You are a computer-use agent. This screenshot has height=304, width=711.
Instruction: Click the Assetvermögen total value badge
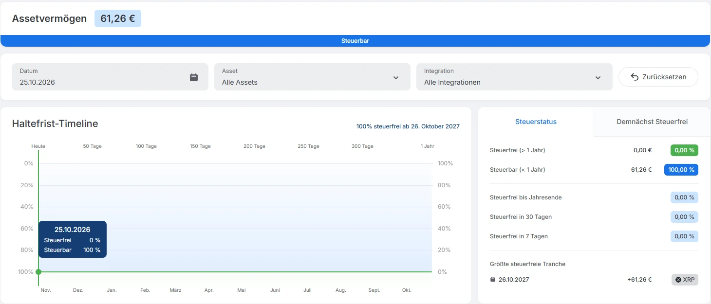pyautogui.click(x=118, y=19)
